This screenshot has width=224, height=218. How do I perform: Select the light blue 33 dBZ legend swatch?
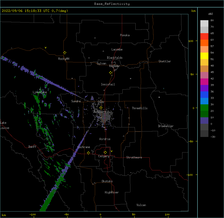[204, 101]
